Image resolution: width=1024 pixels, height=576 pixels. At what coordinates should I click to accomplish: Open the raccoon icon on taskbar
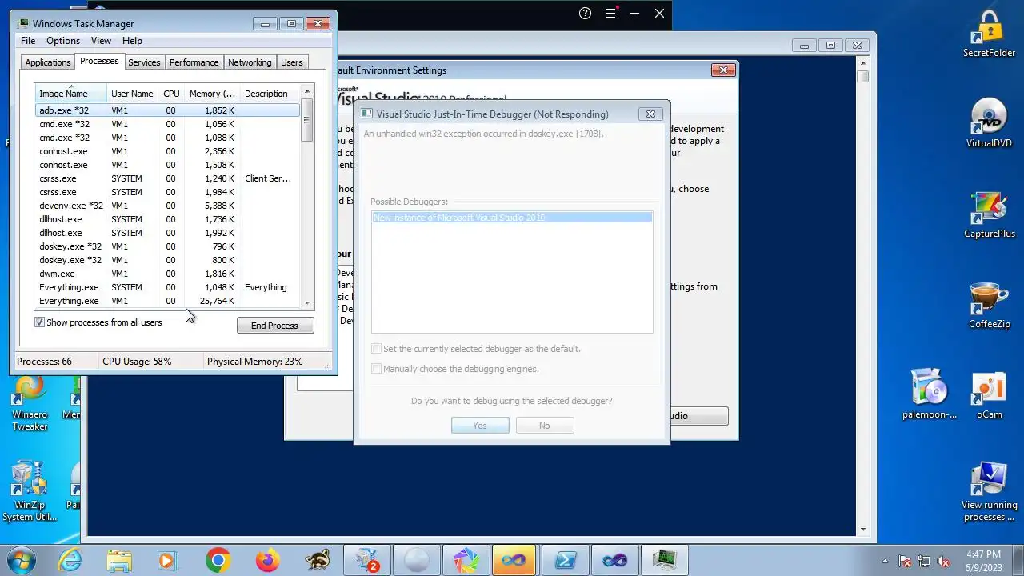coord(317,560)
